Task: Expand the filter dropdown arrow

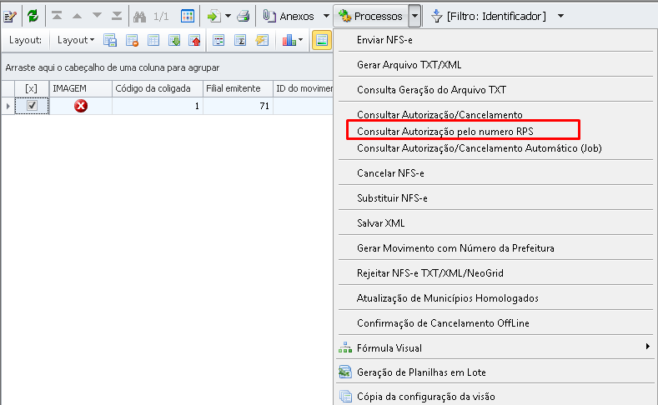Action: point(560,17)
